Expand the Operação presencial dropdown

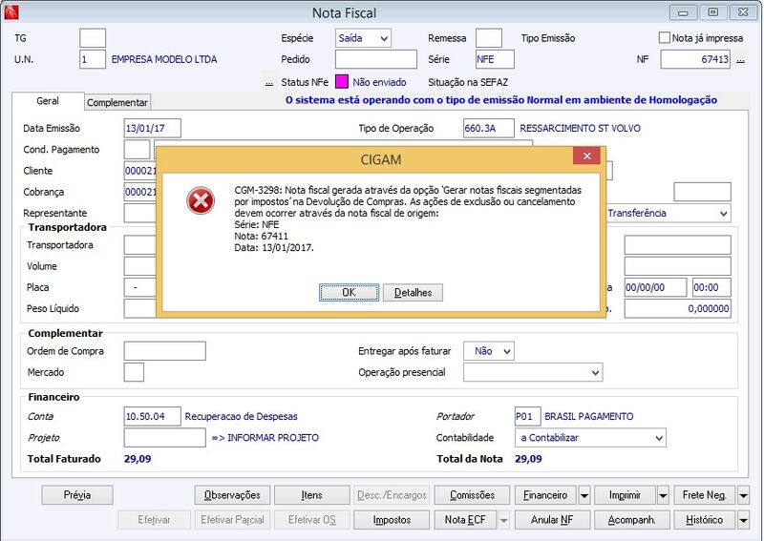pyautogui.click(x=533, y=372)
